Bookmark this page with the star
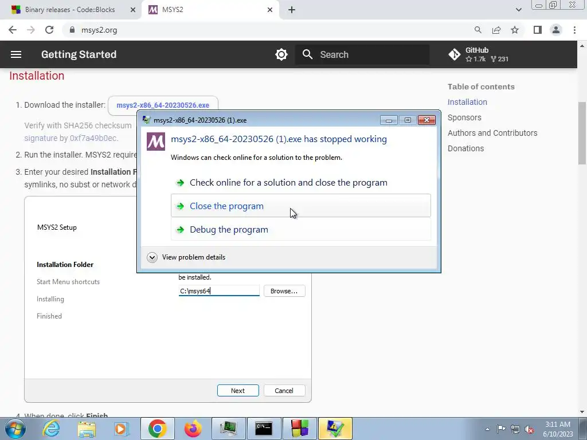 (x=515, y=30)
